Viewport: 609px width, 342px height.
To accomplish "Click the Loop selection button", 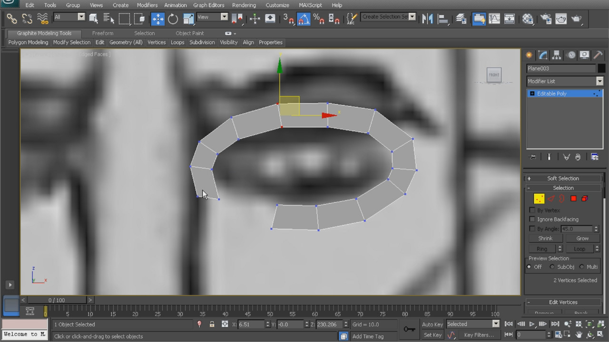I will [579, 249].
